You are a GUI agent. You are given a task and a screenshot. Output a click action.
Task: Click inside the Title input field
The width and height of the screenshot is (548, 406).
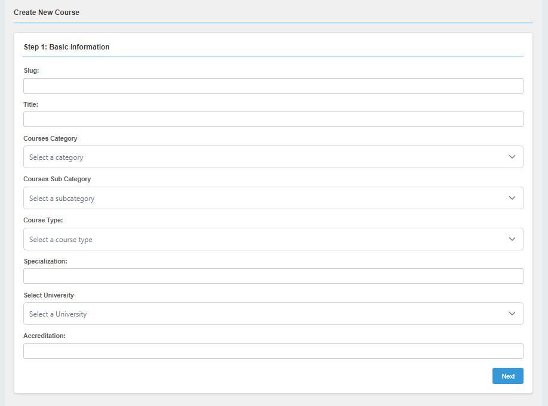(x=273, y=119)
